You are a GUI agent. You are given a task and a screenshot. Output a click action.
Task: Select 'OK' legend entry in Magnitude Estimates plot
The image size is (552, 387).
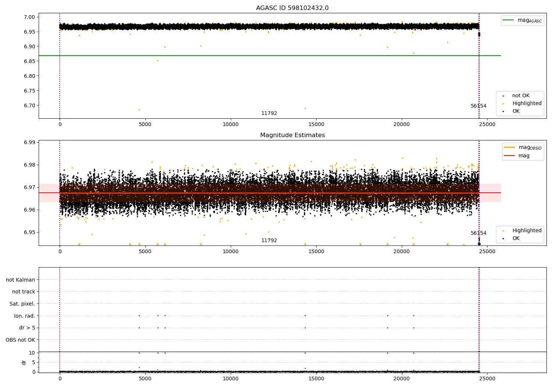[516, 238]
